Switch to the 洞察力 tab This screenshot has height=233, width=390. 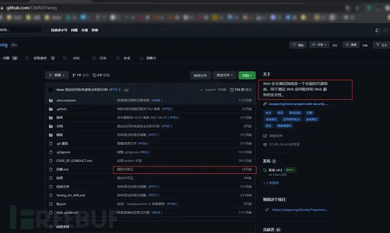[148, 58]
